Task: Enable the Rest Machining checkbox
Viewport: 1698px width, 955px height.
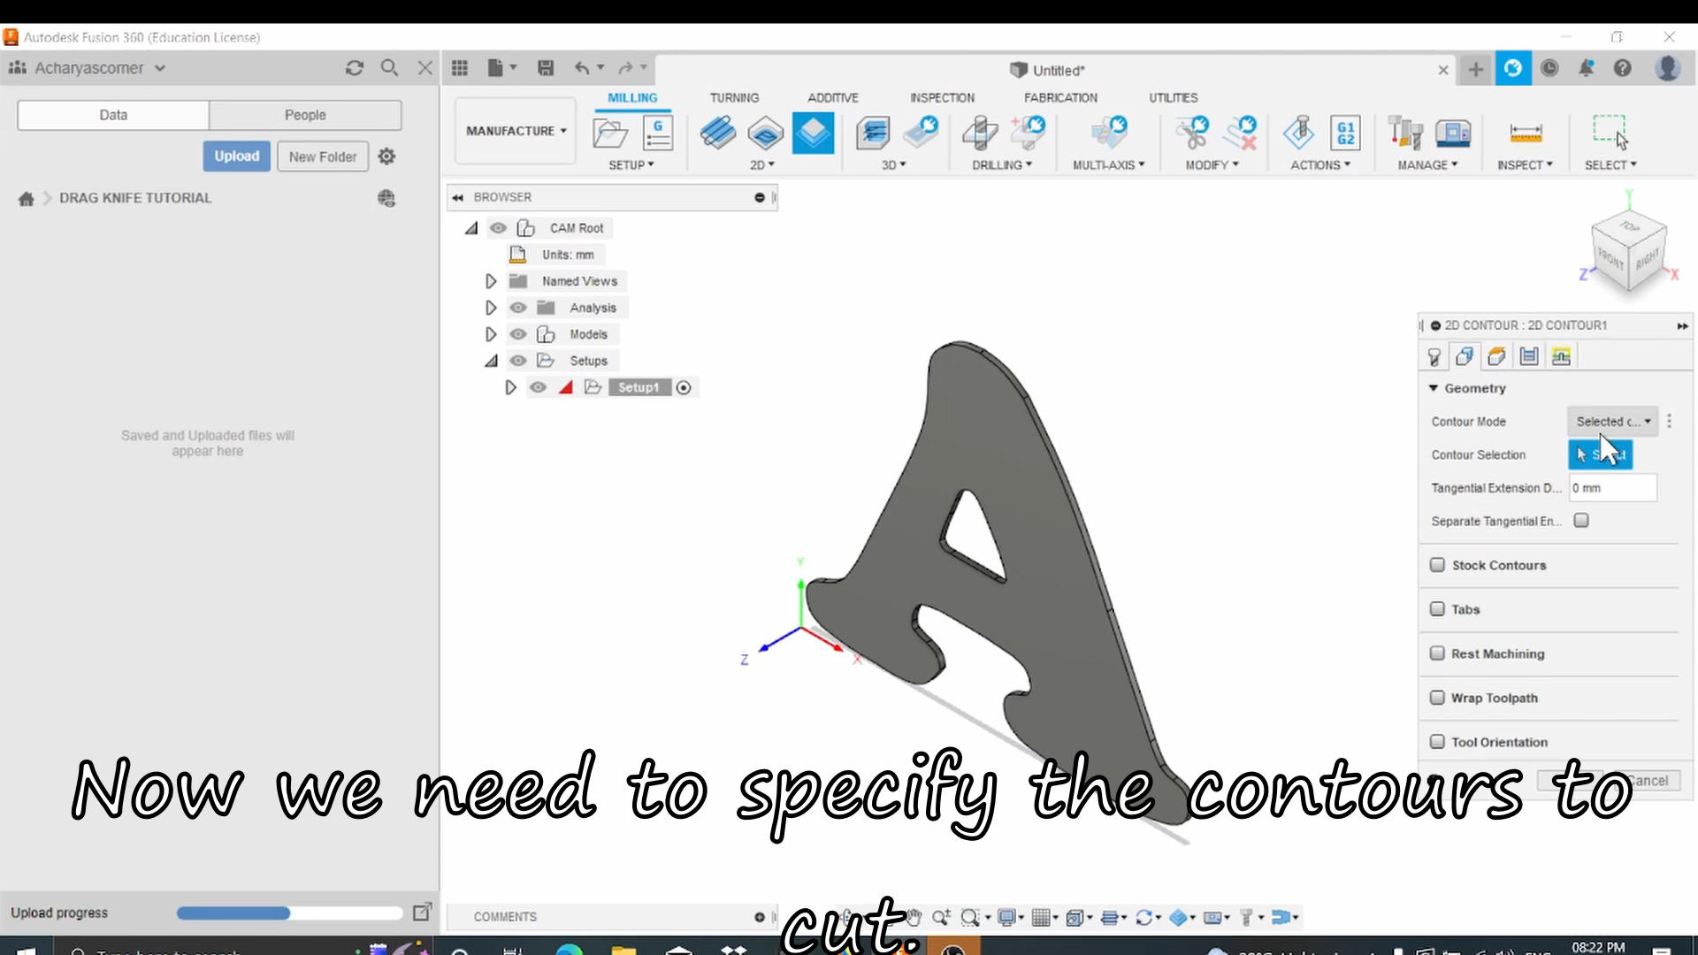Action: coord(1437,653)
